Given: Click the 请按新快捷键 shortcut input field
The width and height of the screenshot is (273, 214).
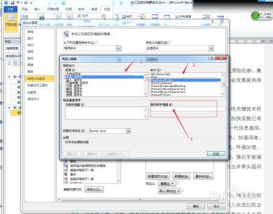Looking at the screenshot, I should point(188,109).
